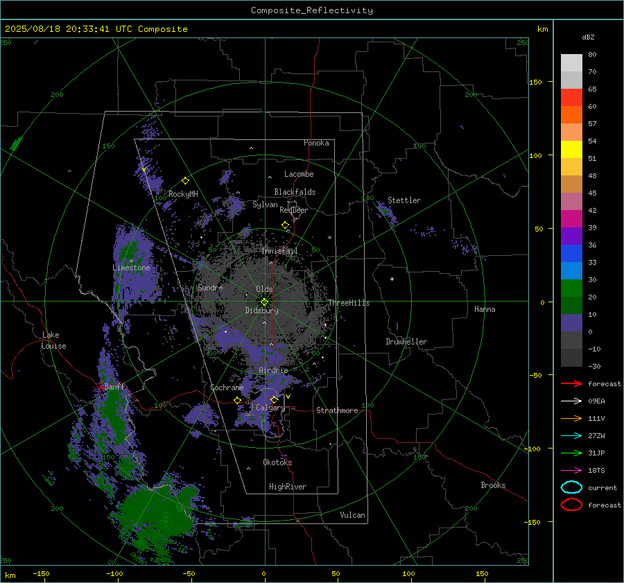Select the 10 dBZ purple color swatch

tap(571, 323)
